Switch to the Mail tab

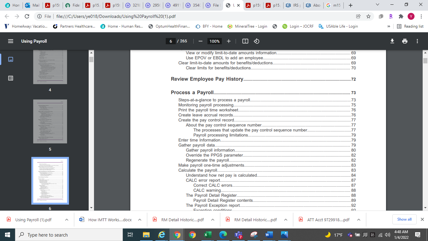tap(33, 5)
